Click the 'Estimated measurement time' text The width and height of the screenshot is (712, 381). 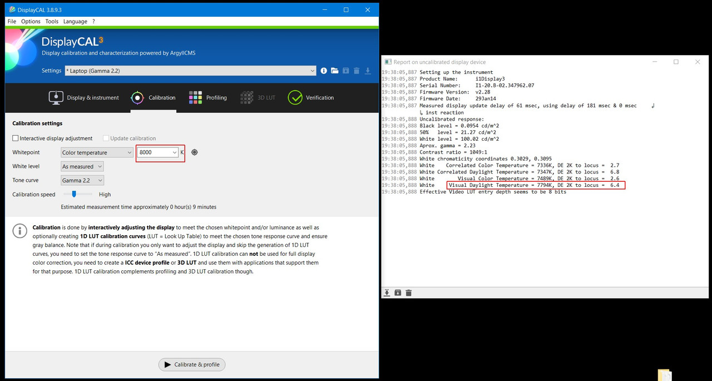(x=139, y=207)
